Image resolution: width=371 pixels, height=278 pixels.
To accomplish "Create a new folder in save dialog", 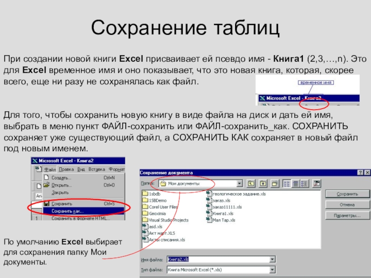I will (275, 183).
